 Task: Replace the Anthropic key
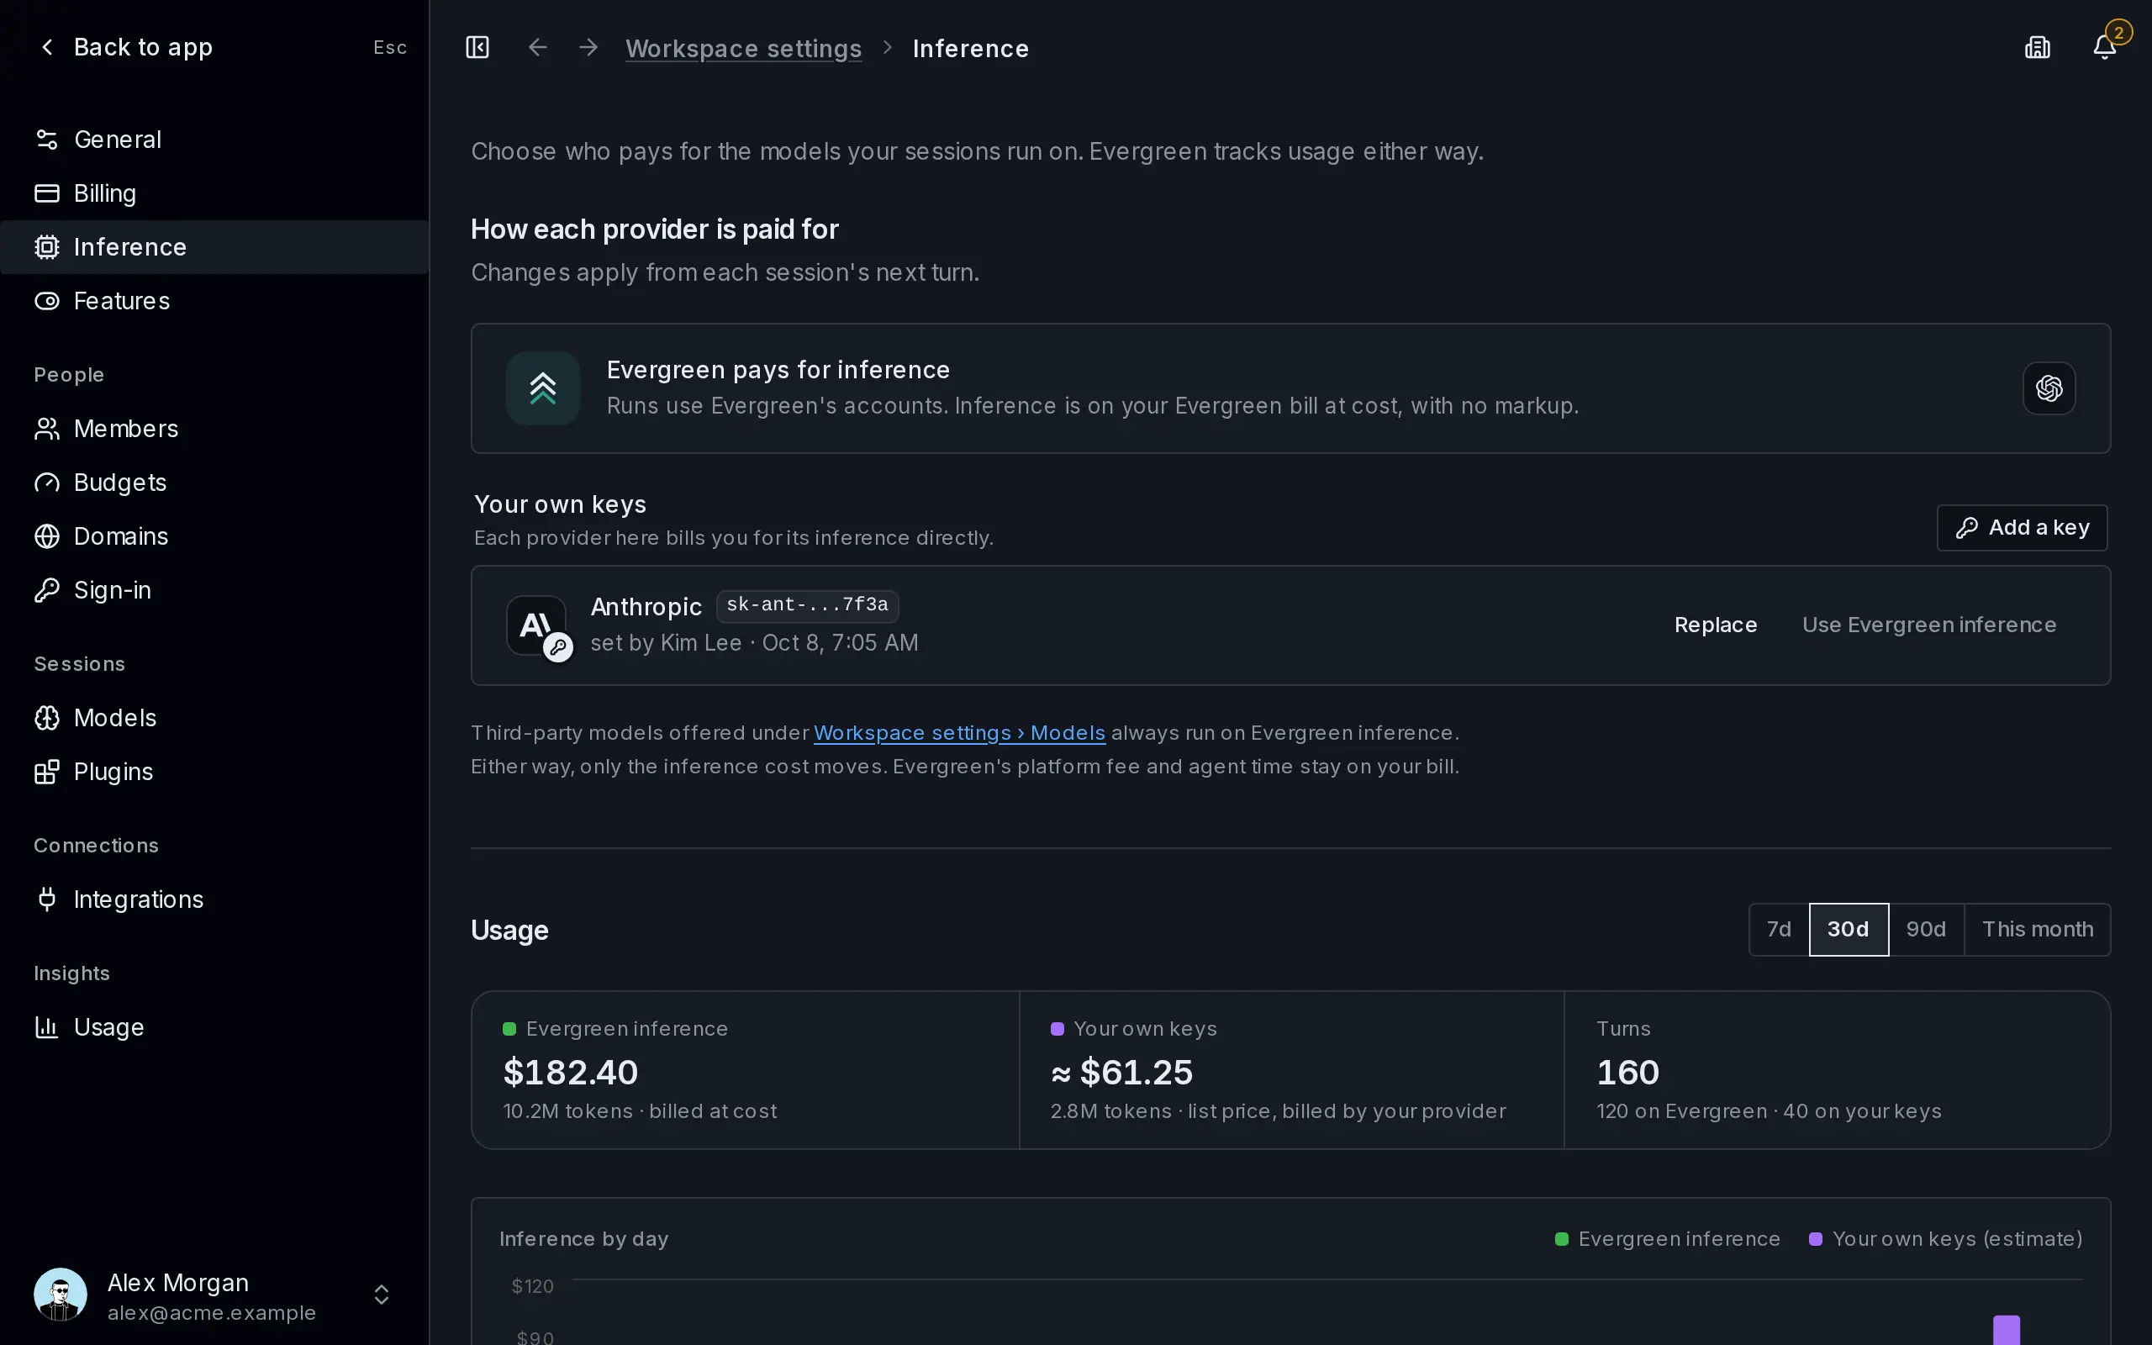click(x=1716, y=625)
